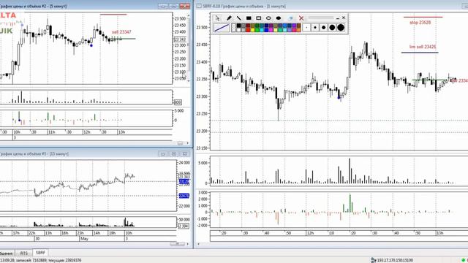Pick the bright green color swatch
468x263 pixels.
(257, 30)
